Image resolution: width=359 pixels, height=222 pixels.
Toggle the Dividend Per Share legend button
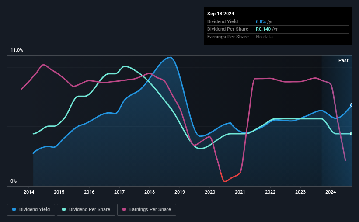[86, 210]
